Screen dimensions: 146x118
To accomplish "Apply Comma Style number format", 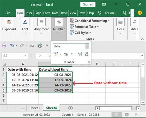I will tap(72, 54).
